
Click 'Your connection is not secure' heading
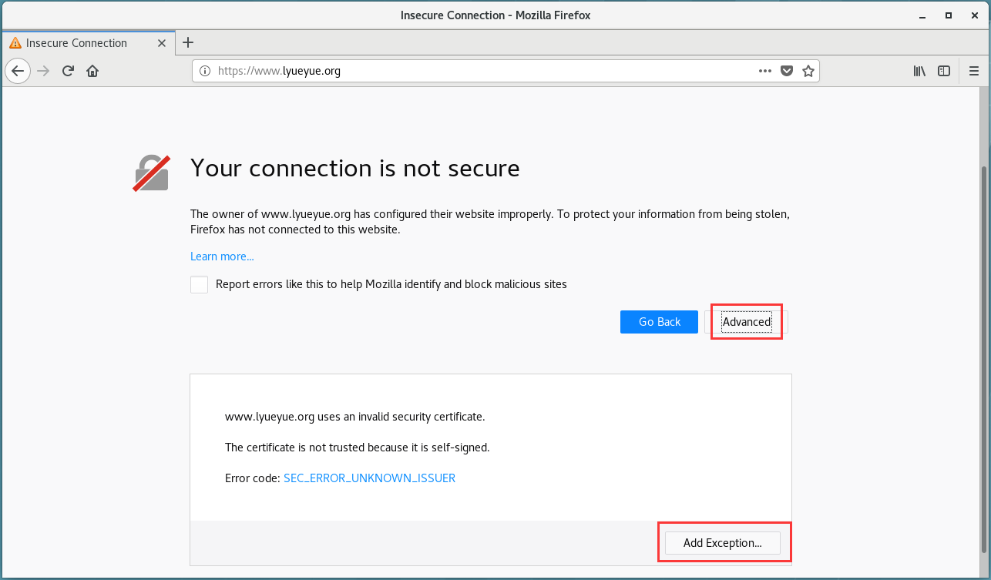pos(355,168)
